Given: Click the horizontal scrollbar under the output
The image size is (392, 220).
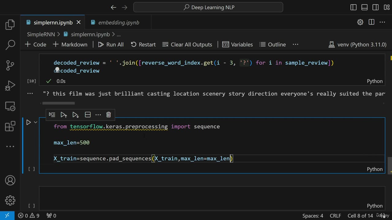Looking at the screenshot, I should tap(58, 103).
